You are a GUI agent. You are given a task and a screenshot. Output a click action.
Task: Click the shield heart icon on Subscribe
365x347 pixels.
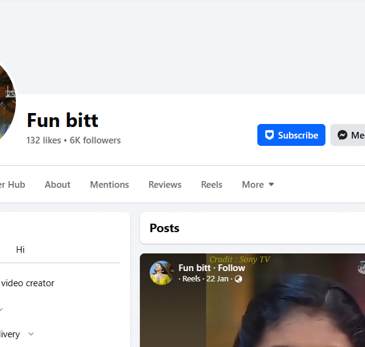(x=269, y=135)
